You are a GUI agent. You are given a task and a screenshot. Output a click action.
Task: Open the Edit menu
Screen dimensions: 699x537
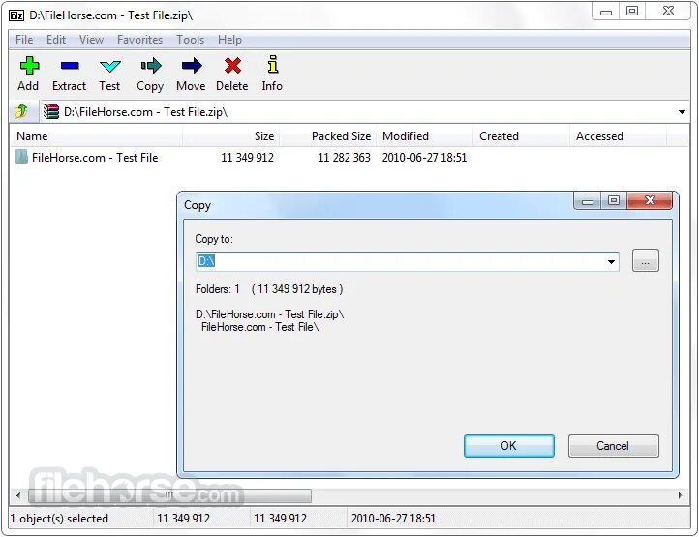point(56,40)
